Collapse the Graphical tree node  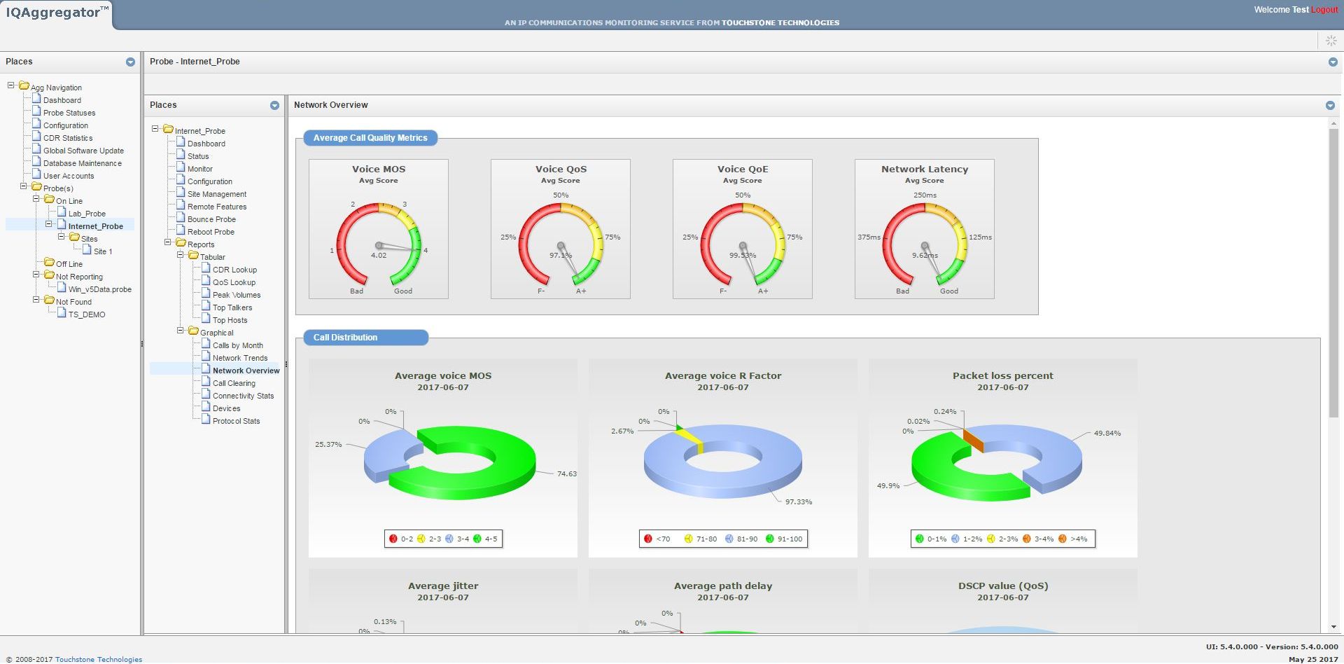pos(181,331)
